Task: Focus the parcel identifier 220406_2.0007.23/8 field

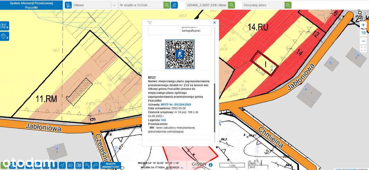Action: (206, 5)
